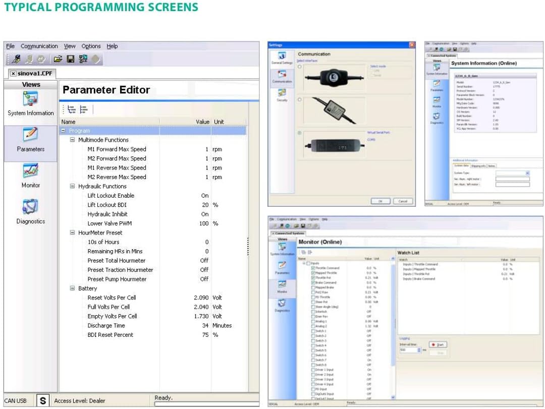Viewport: 545px width, 409px height.
Task: Collapse the Hydraulic Functions tree group
Action: (73, 187)
